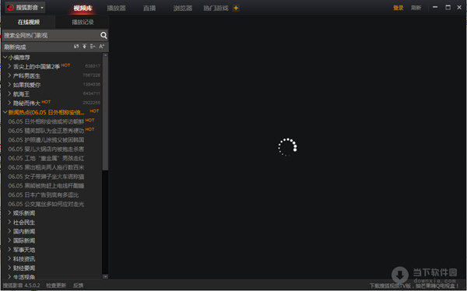Collapse the orange 新闻热点 group

pos(5,112)
